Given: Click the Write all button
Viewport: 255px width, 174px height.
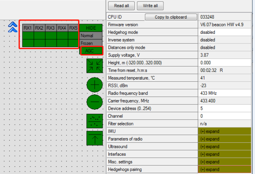Looking at the screenshot, I should click(150, 6).
